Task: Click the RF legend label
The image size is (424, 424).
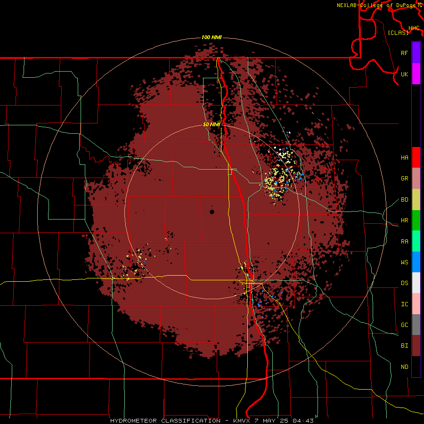Action: point(404,53)
